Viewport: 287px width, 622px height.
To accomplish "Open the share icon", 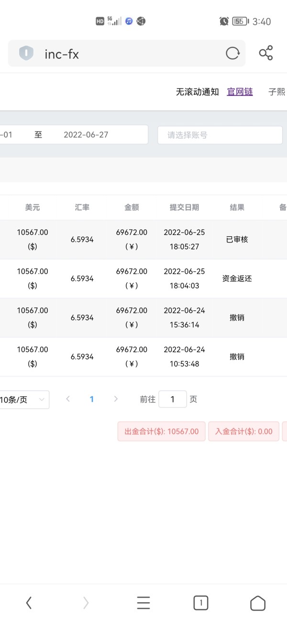I will [x=266, y=53].
